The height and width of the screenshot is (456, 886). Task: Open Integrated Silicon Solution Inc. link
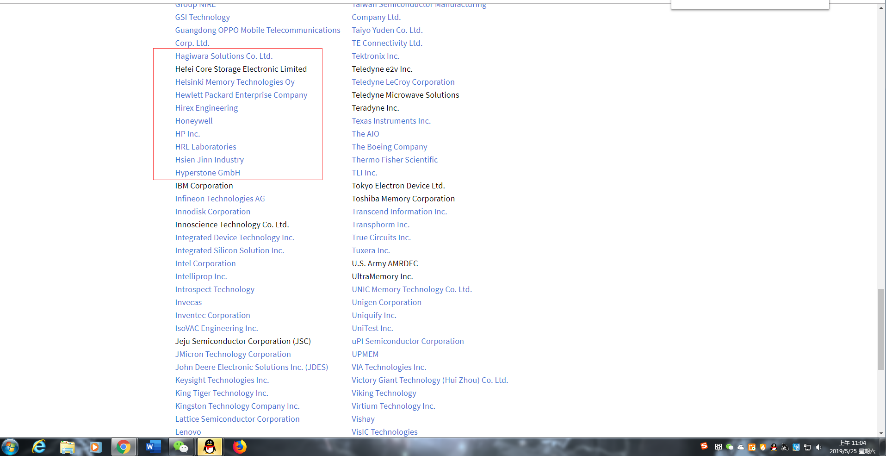point(229,250)
